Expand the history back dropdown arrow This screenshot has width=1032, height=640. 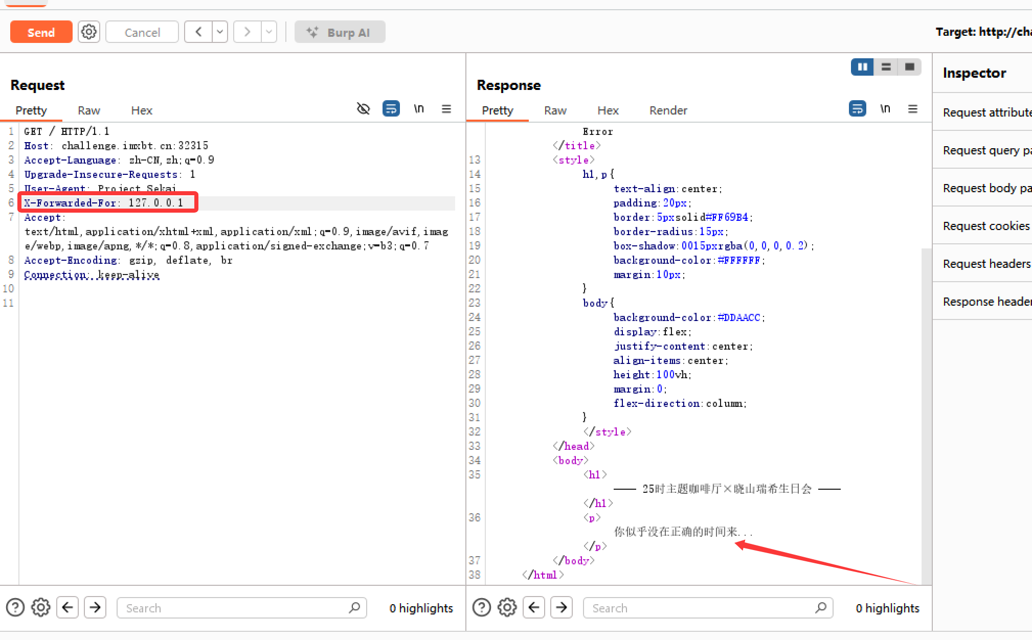[x=220, y=32]
